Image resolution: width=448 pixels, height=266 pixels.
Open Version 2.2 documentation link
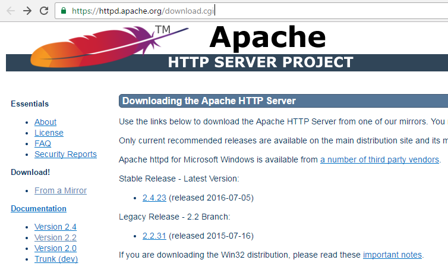[55, 237]
